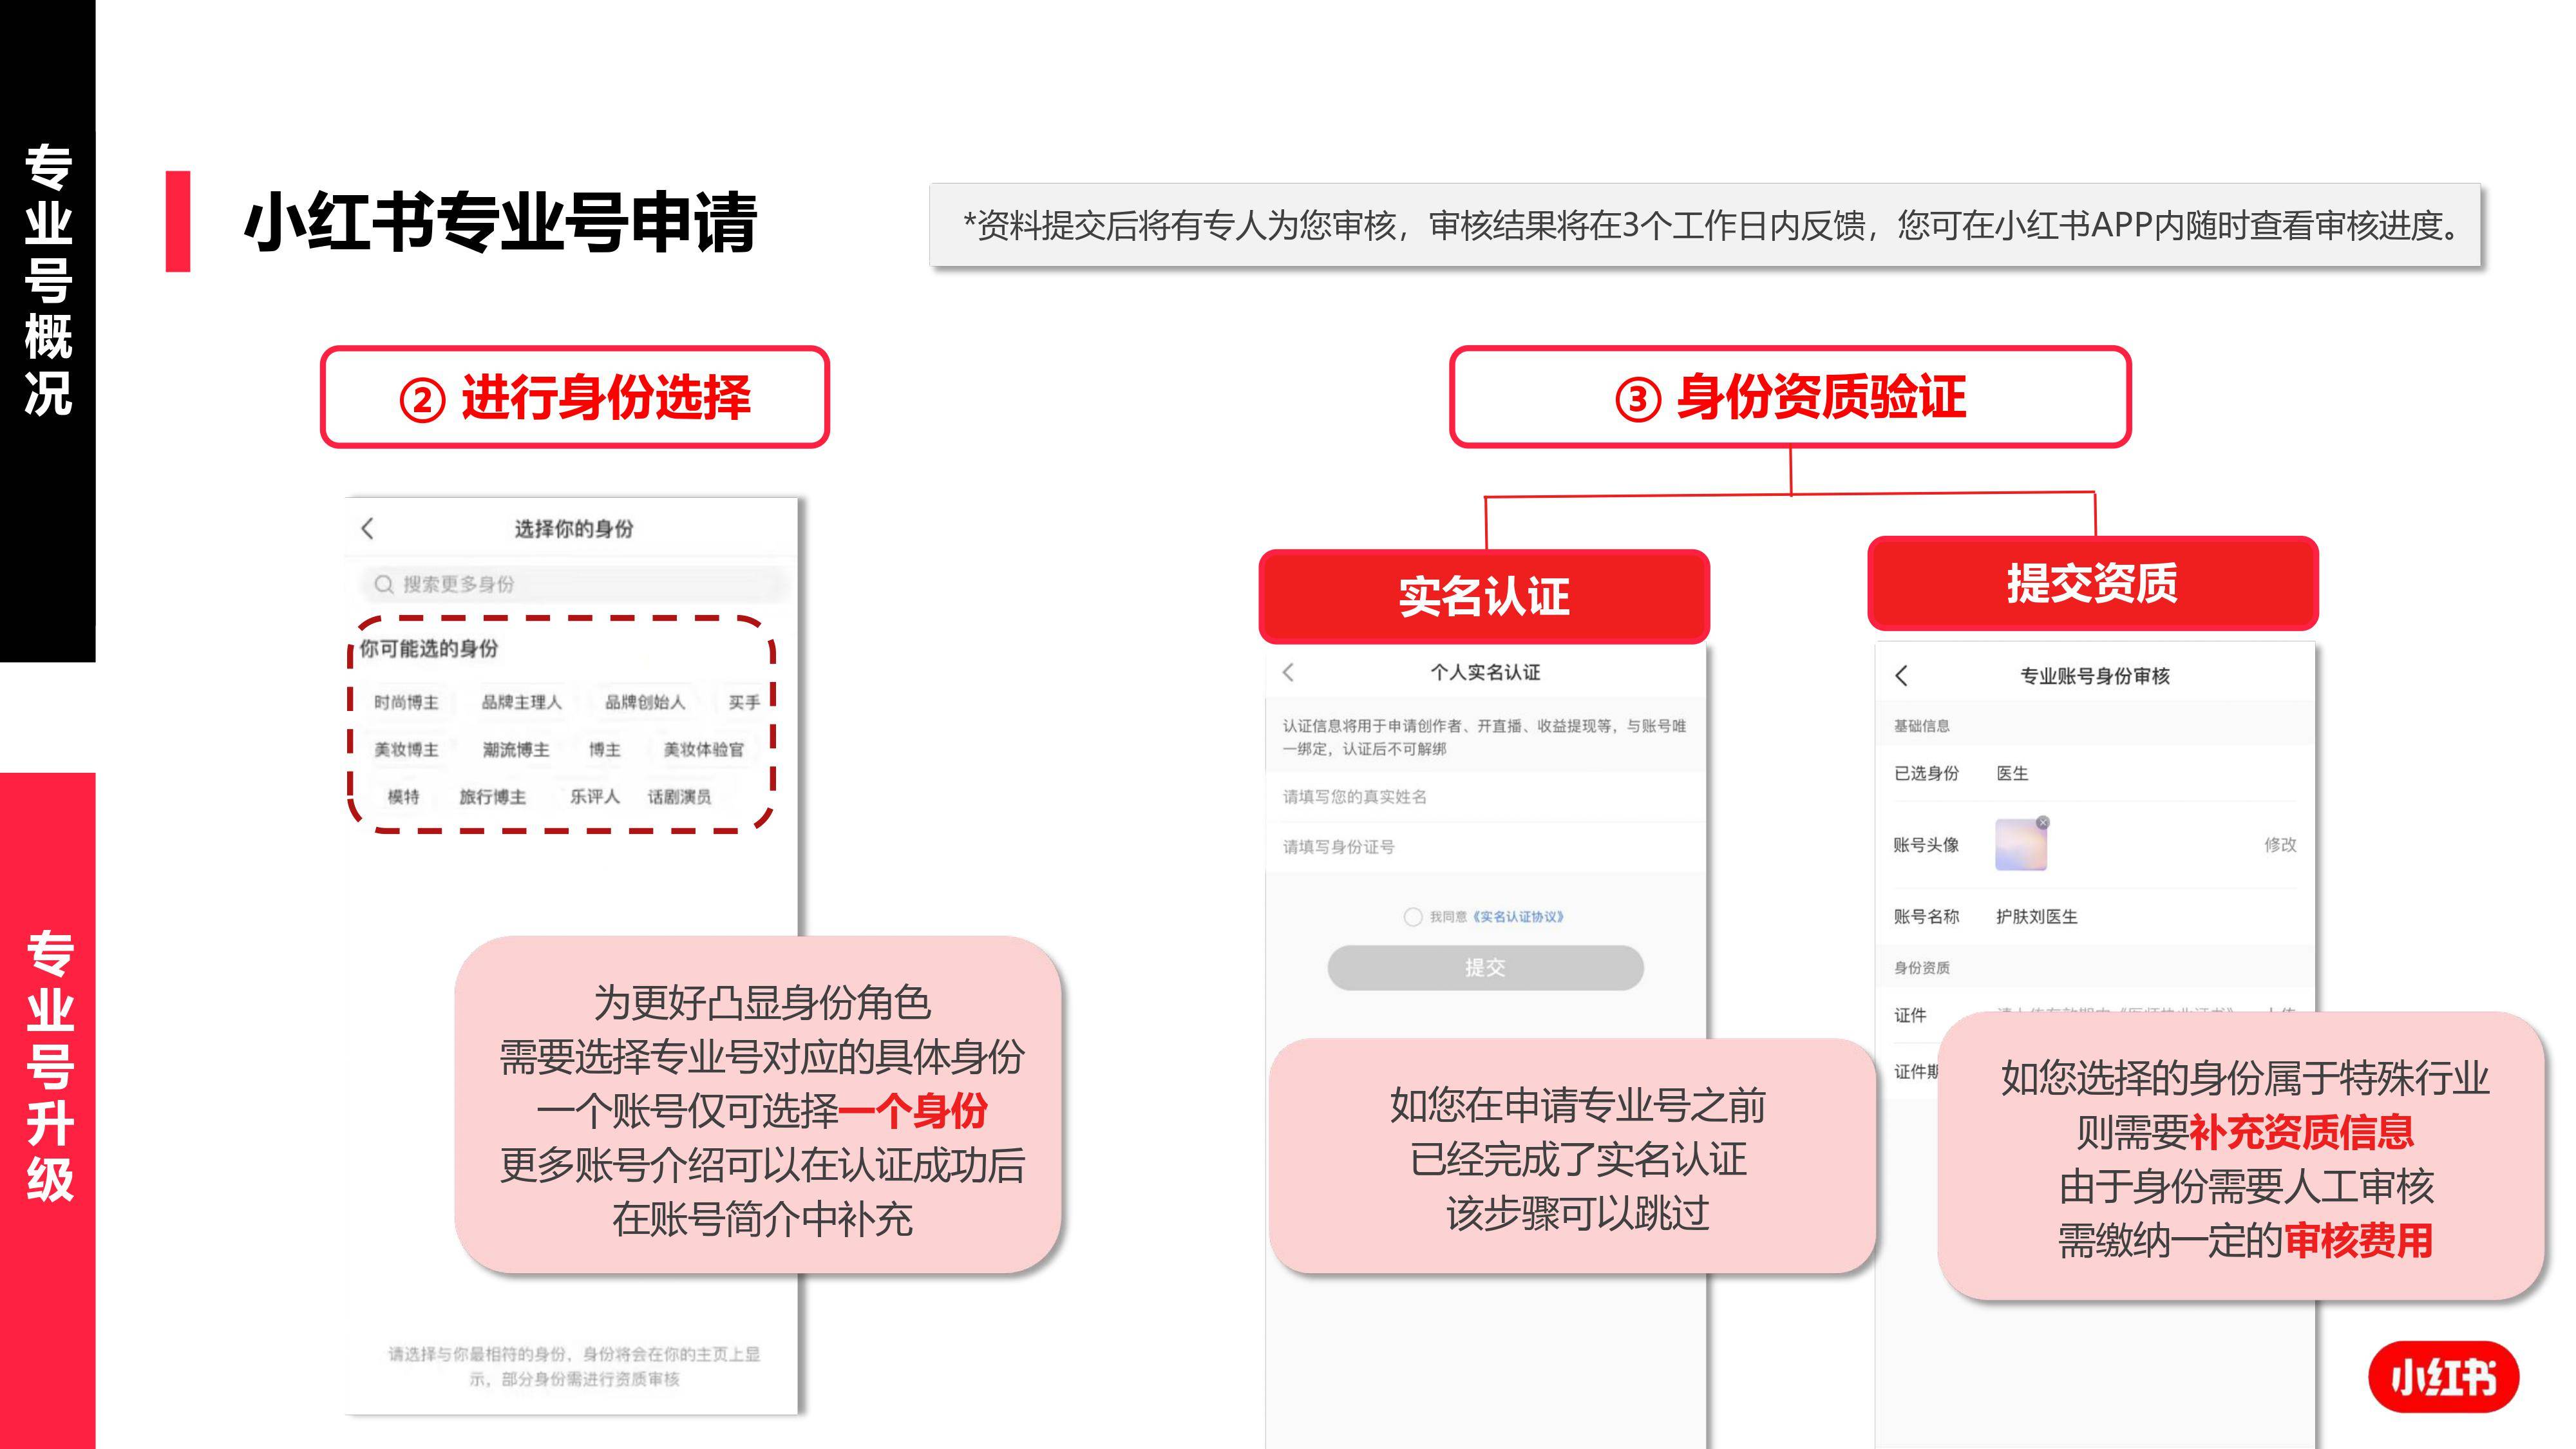
Task: Click the 专业账号身份审核 screen title
Action: pyautogui.click(x=2095, y=676)
